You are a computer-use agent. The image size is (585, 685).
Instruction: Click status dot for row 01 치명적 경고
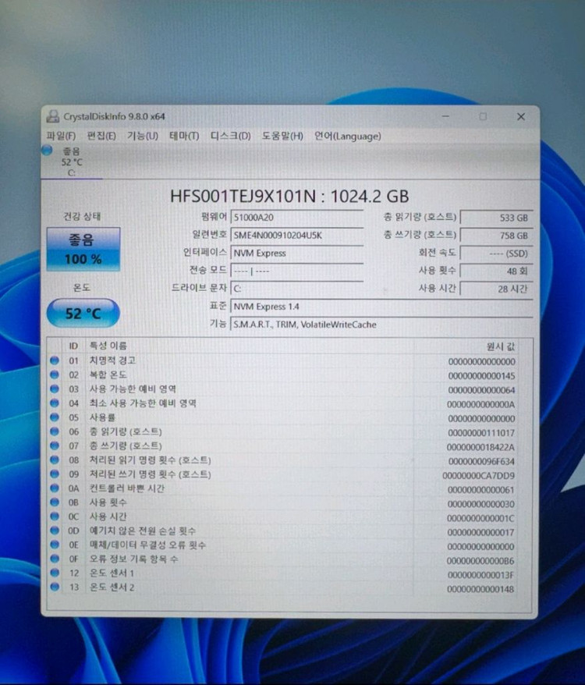54,360
